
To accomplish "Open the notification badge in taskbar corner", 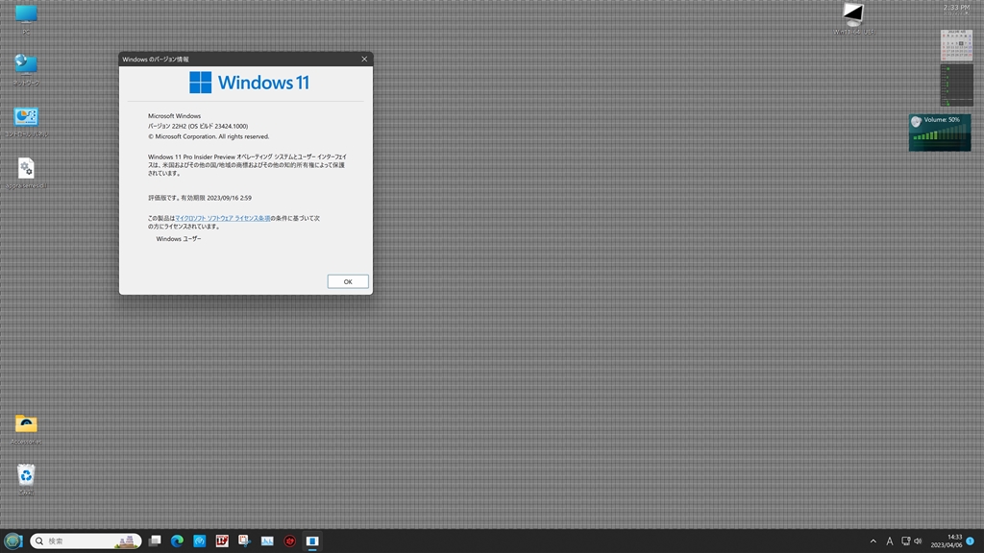I will point(971,541).
